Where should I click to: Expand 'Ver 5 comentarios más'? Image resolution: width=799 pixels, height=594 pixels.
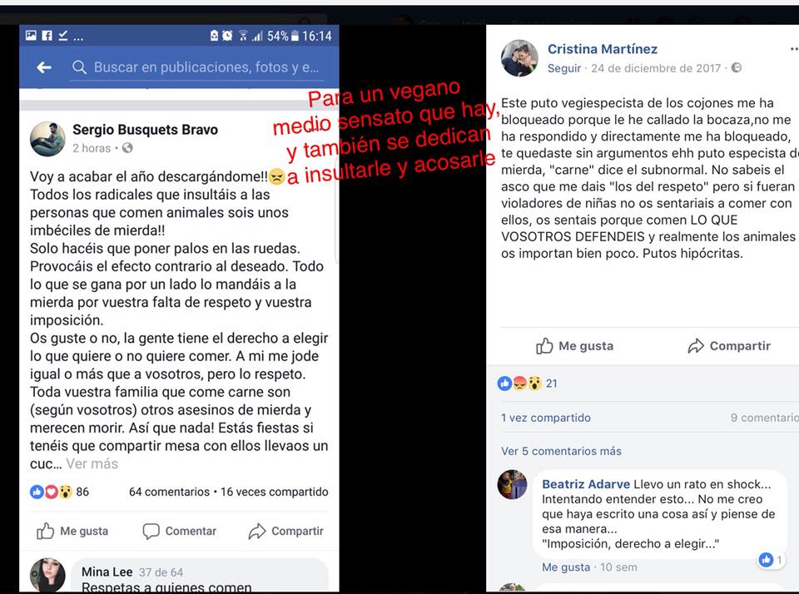561,451
